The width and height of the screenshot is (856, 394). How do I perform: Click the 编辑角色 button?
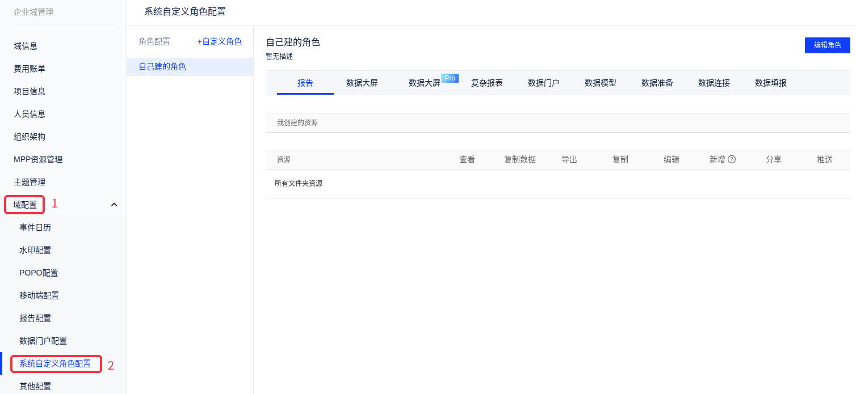tap(827, 45)
